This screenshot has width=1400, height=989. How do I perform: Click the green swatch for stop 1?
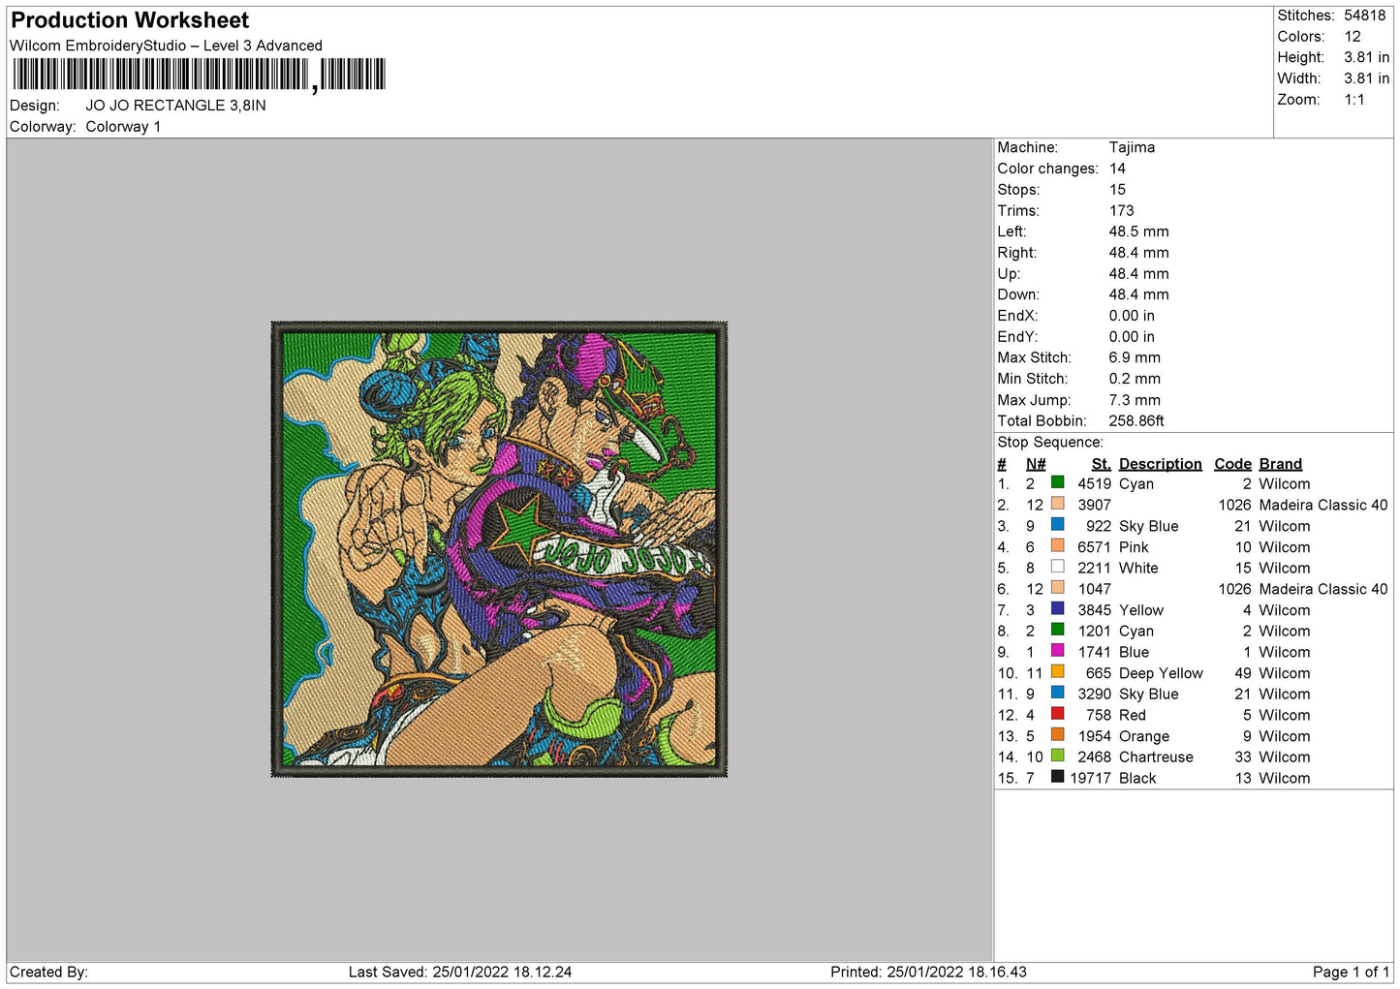click(1057, 482)
